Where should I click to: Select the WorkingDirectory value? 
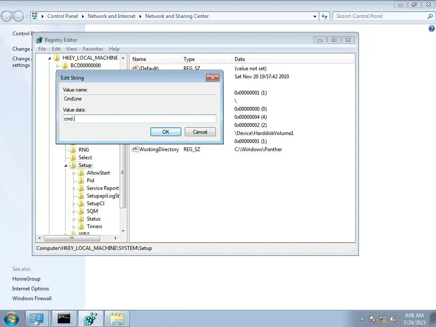[159, 149]
